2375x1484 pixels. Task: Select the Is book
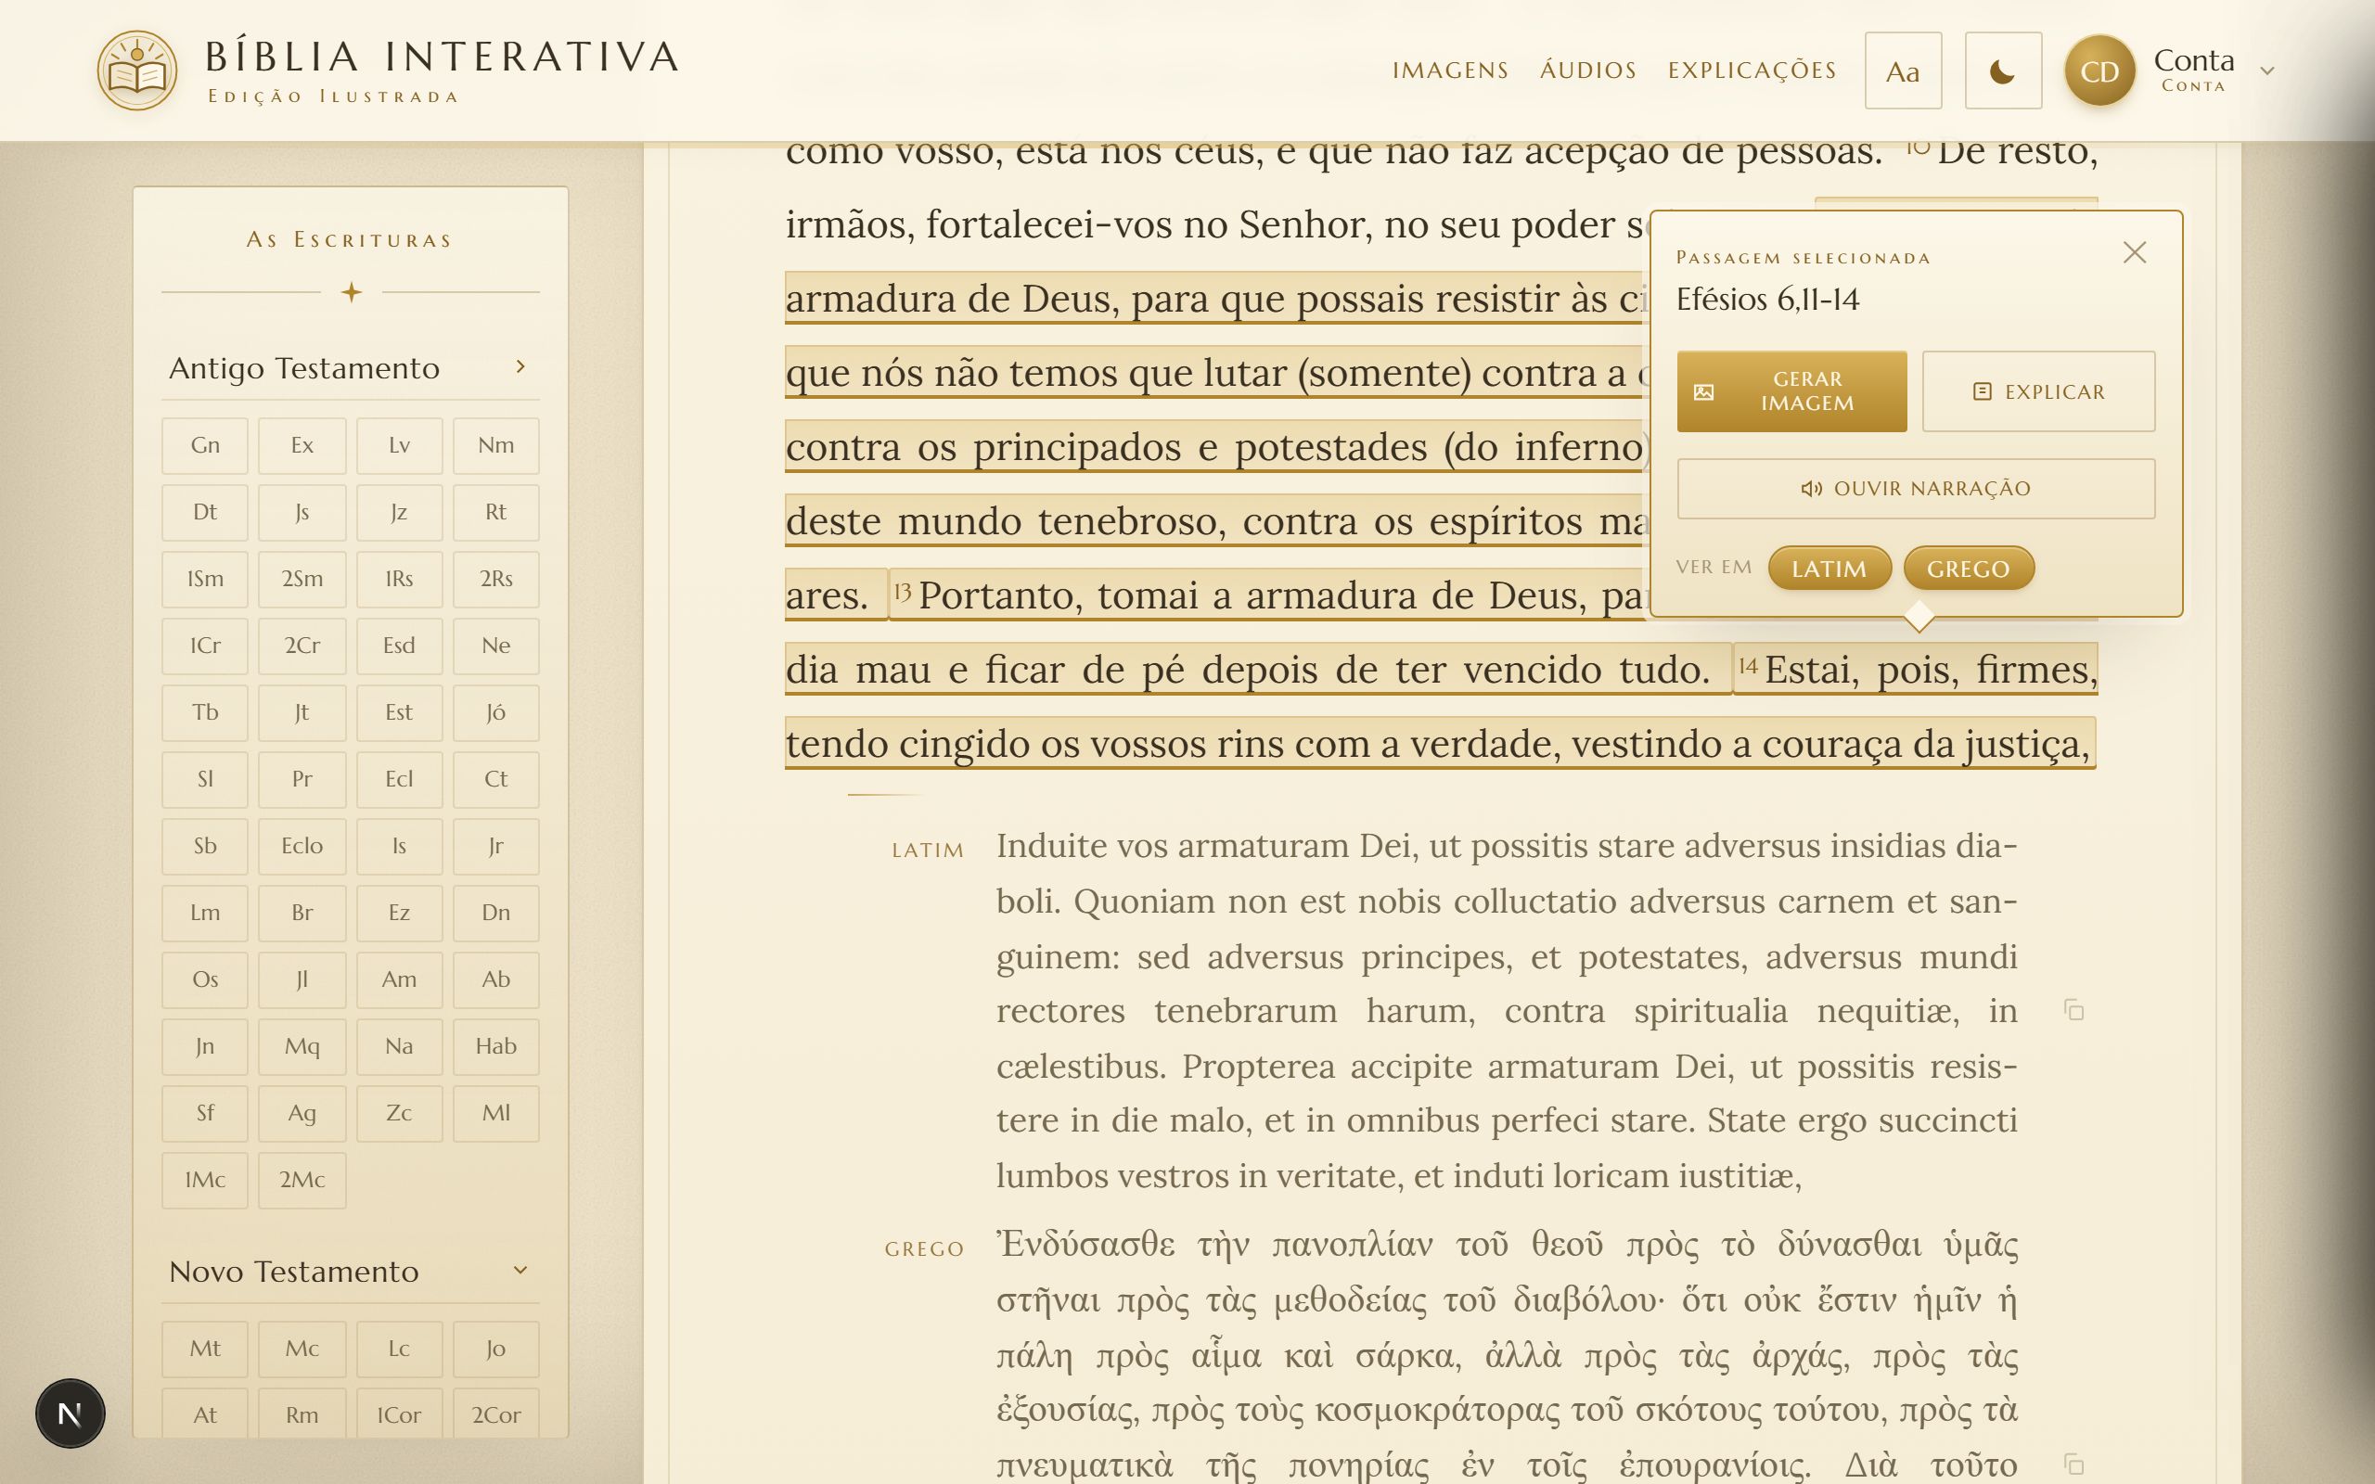pos(400,846)
